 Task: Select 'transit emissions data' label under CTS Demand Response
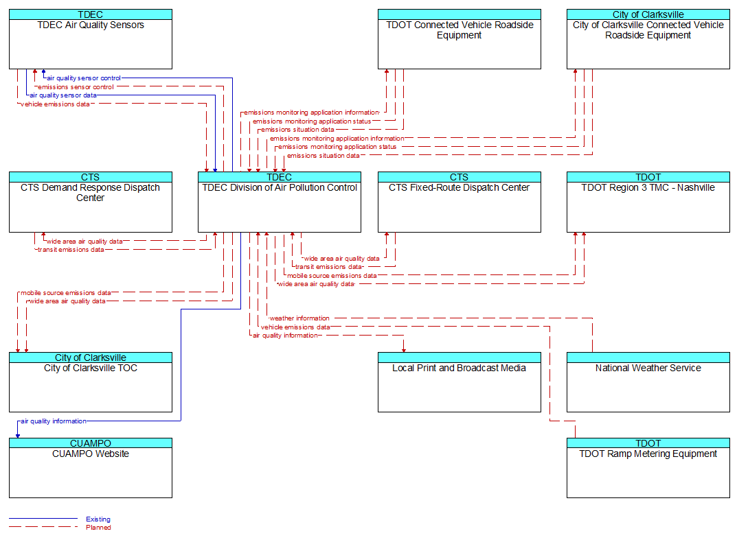click(x=71, y=250)
